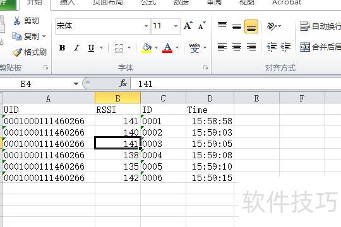Apply yellow fill color bucket
Viewport: 341px width, 227px height.
[147, 47]
